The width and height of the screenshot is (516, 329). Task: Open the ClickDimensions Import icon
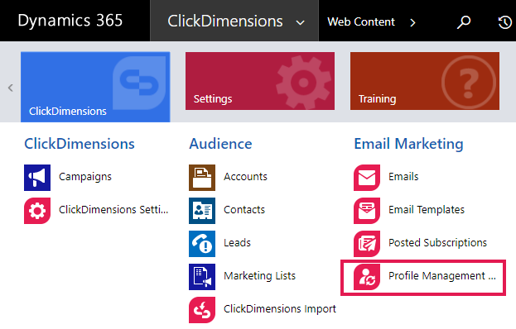tap(202, 310)
